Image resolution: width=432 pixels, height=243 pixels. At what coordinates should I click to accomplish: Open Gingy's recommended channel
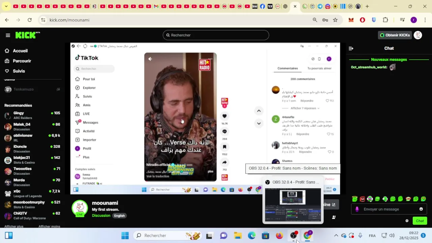pyautogui.click(x=32, y=115)
